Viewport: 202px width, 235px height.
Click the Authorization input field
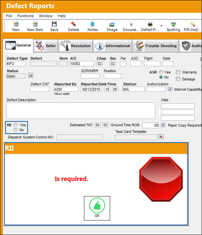pos(156,89)
